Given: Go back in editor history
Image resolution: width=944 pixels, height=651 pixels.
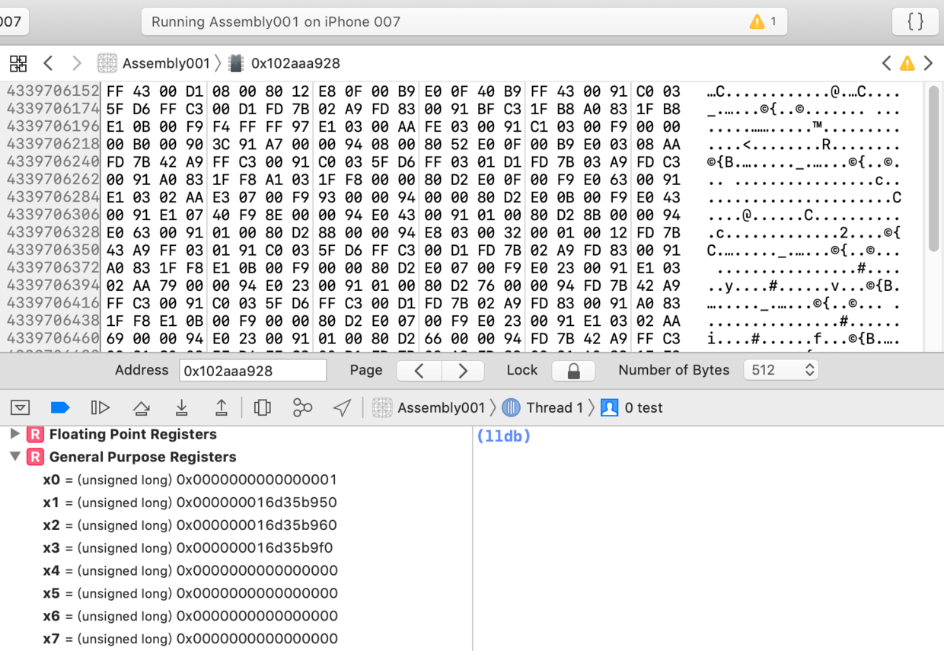Looking at the screenshot, I should coord(48,63).
